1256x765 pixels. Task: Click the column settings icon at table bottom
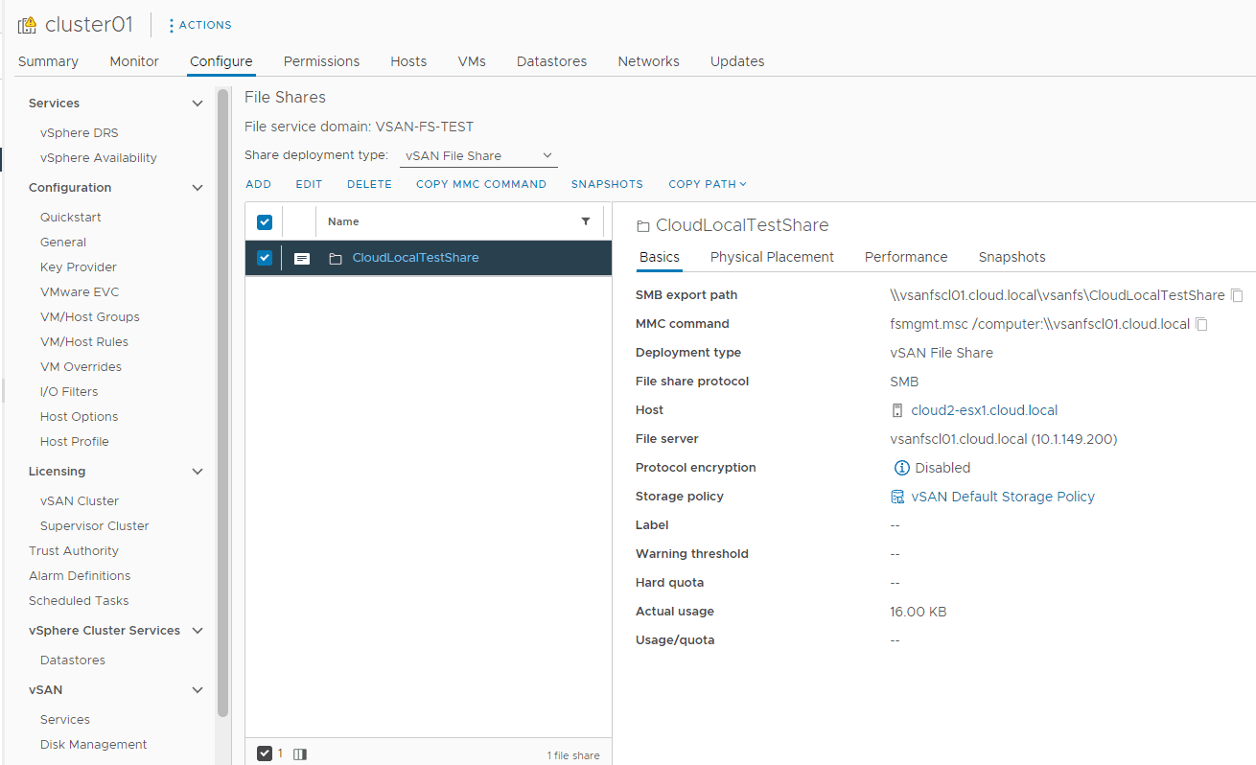click(x=299, y=753)
